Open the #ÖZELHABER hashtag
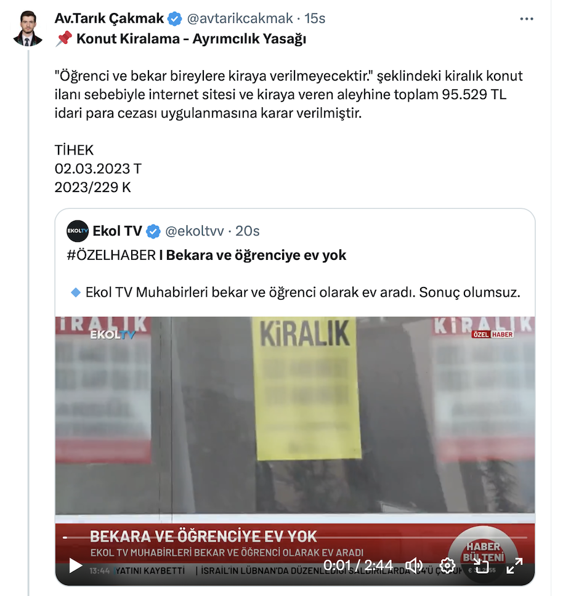The width and height of the screenshot is (563, 596). pyautogui.click(x=111, y=255)
